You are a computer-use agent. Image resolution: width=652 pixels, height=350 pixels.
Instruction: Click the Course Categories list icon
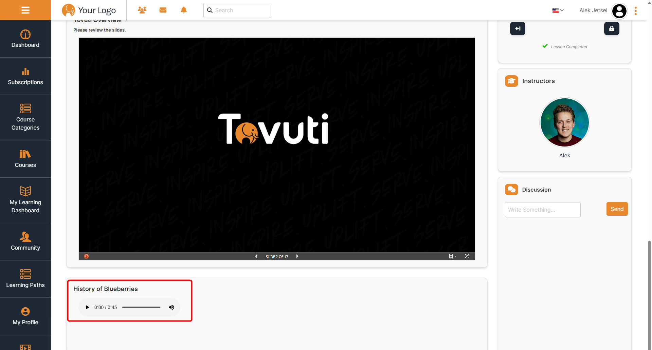pos(25,109)
